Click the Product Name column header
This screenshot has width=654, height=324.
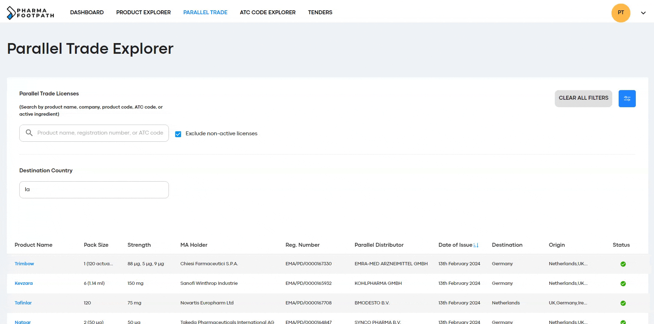pyautogui.click(x=34, y=245)
